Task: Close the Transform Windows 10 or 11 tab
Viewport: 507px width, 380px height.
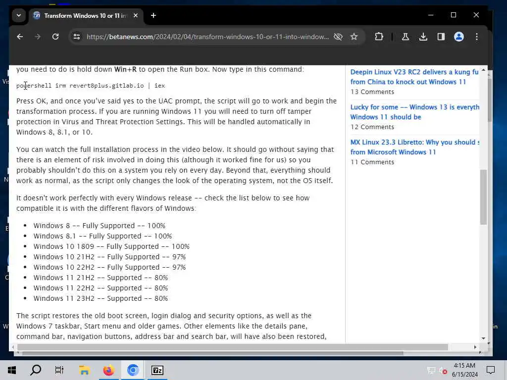Action: (136, 15)
